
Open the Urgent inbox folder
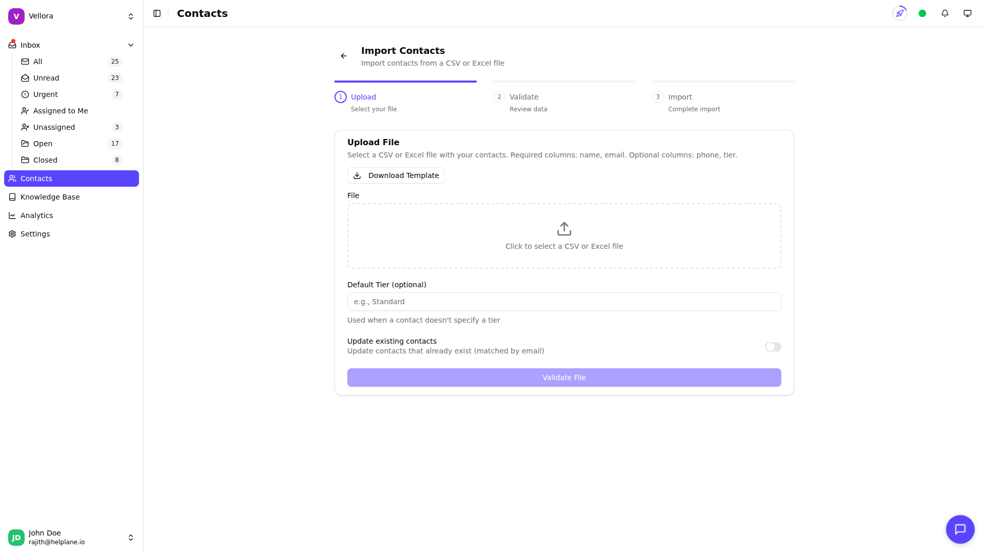[x=71, y=94]
